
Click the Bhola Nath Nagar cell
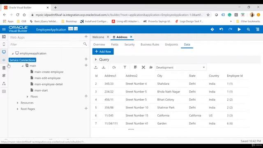168,92
